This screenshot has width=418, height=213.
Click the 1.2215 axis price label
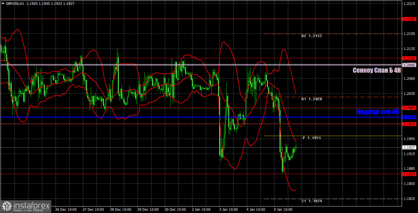(409, 4)
